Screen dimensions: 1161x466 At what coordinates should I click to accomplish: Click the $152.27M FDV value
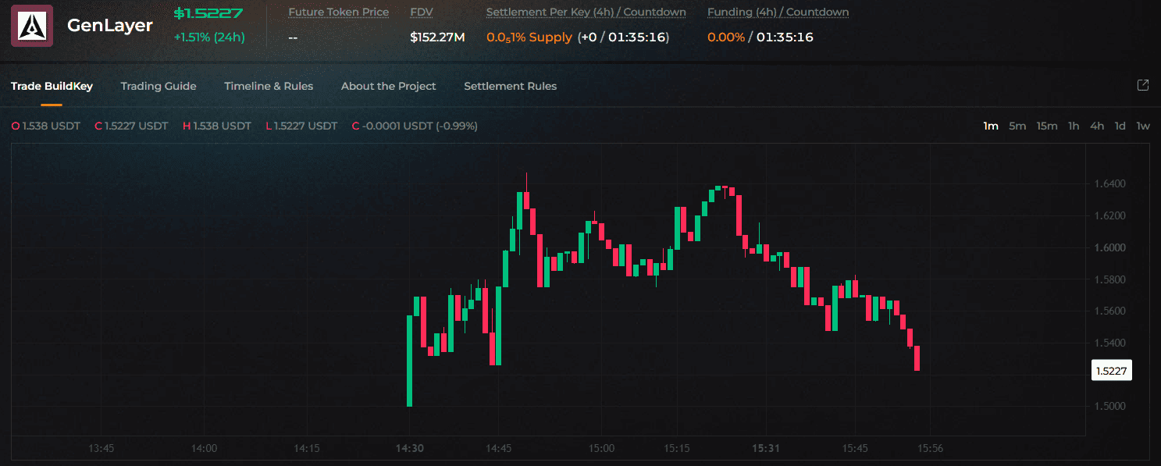pyautogui.click(x=437, y=37)
